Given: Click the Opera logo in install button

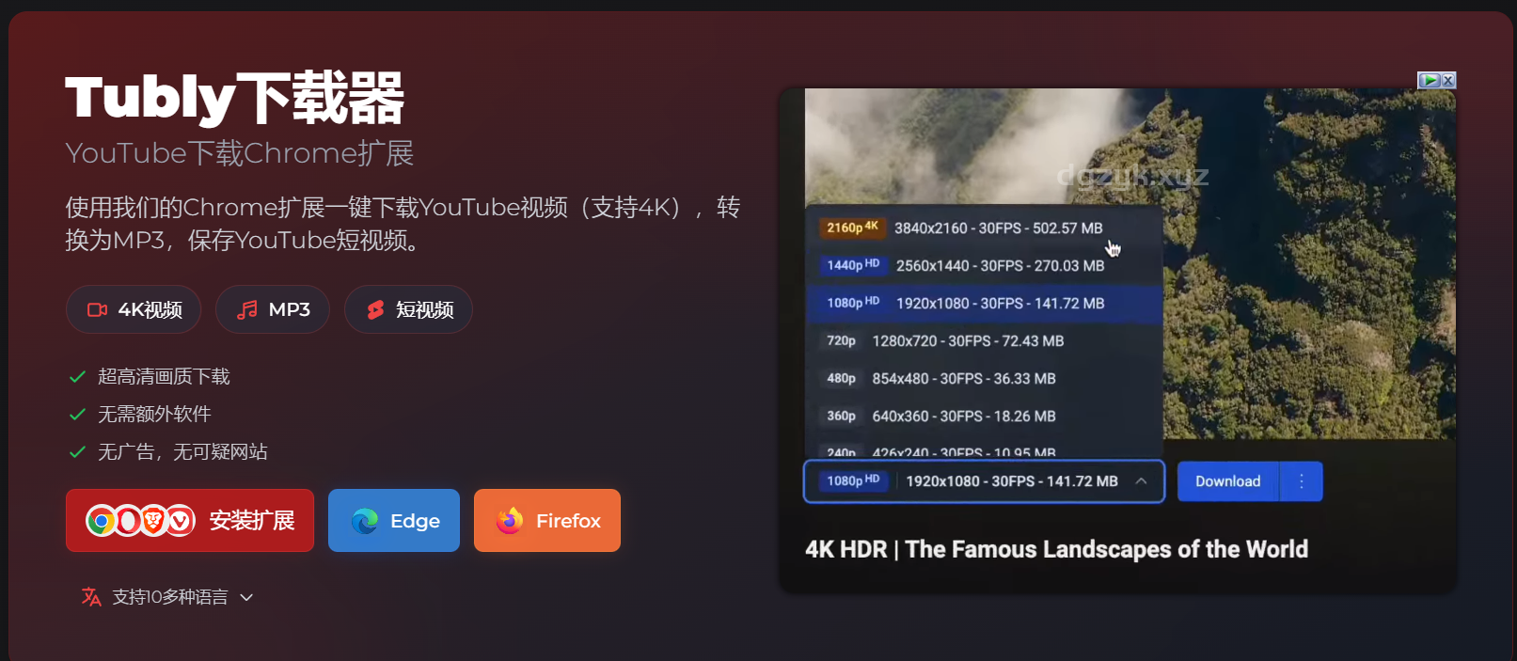Looking at the screenshot, I should [127, 520].
